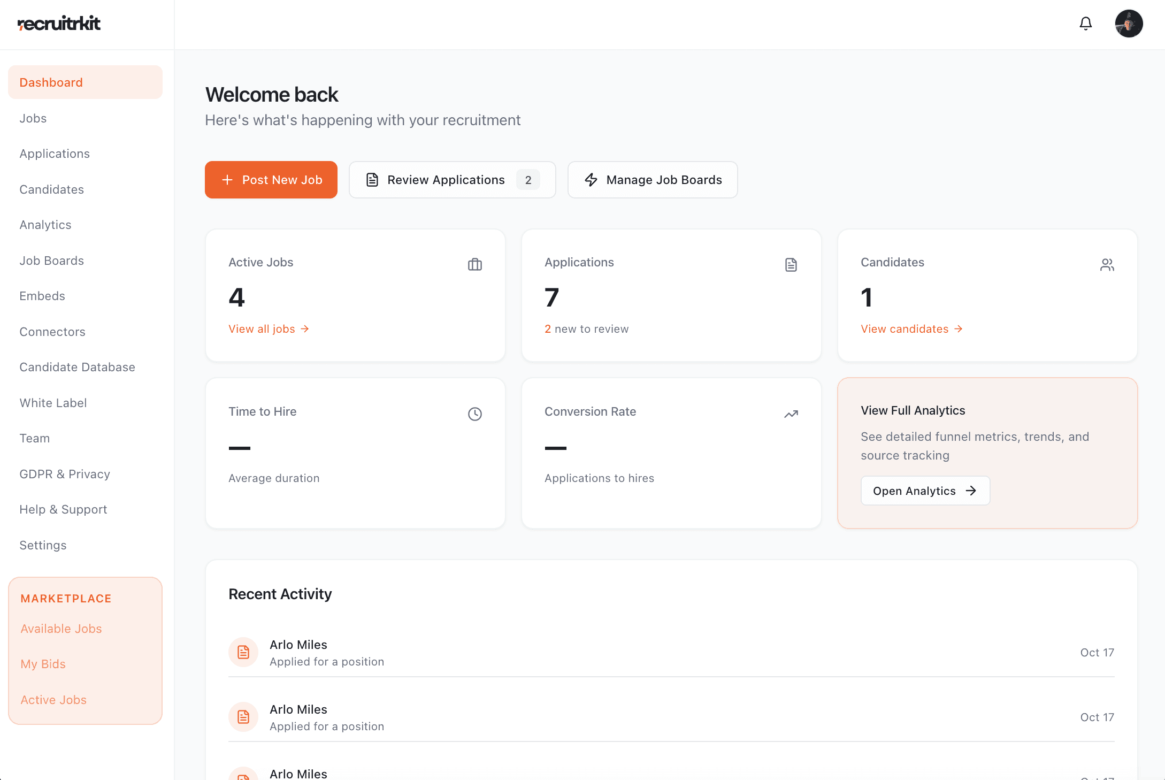This screenshot has height=780, width=1165.
Task: Navigate to Candidate Database
Action: click(77, 367)
